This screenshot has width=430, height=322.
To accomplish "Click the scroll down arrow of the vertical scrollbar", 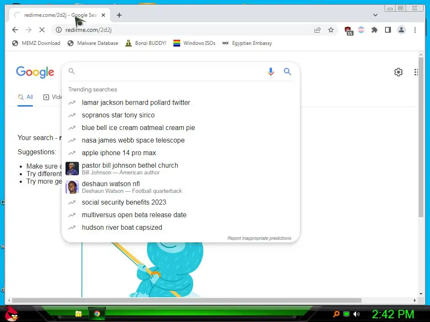I will tap(421, 294).
